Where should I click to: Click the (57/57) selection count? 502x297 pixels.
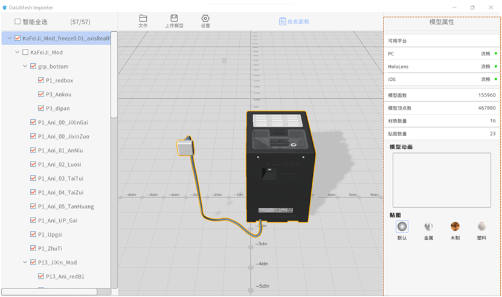[x=80, y=22]
